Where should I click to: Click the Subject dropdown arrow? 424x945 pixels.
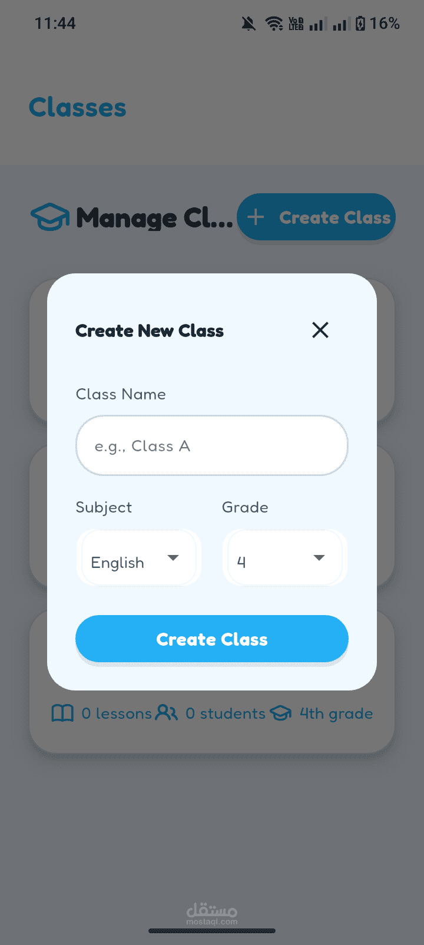pos(173,558)
